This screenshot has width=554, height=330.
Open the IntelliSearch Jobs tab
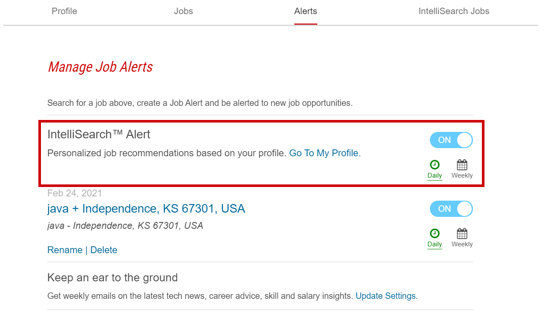click(x=454, y=11)
